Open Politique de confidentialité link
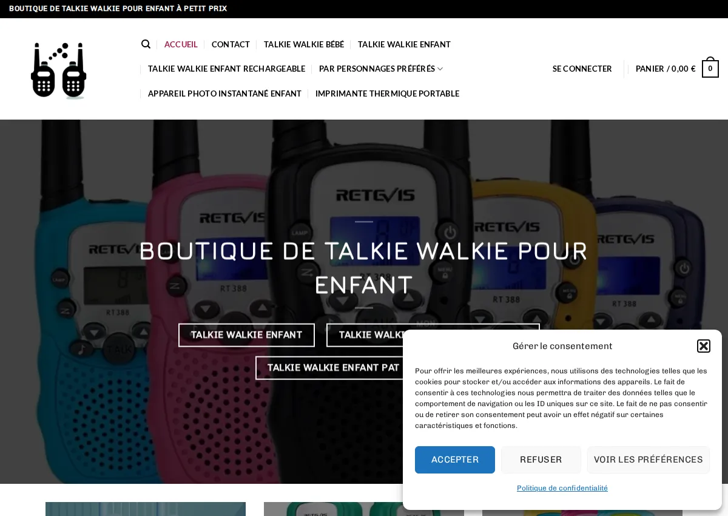The height and width of the screenshot is (516, 728). pos(562,488)
